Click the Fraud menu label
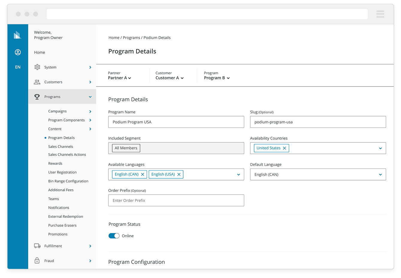 (49, 261)
